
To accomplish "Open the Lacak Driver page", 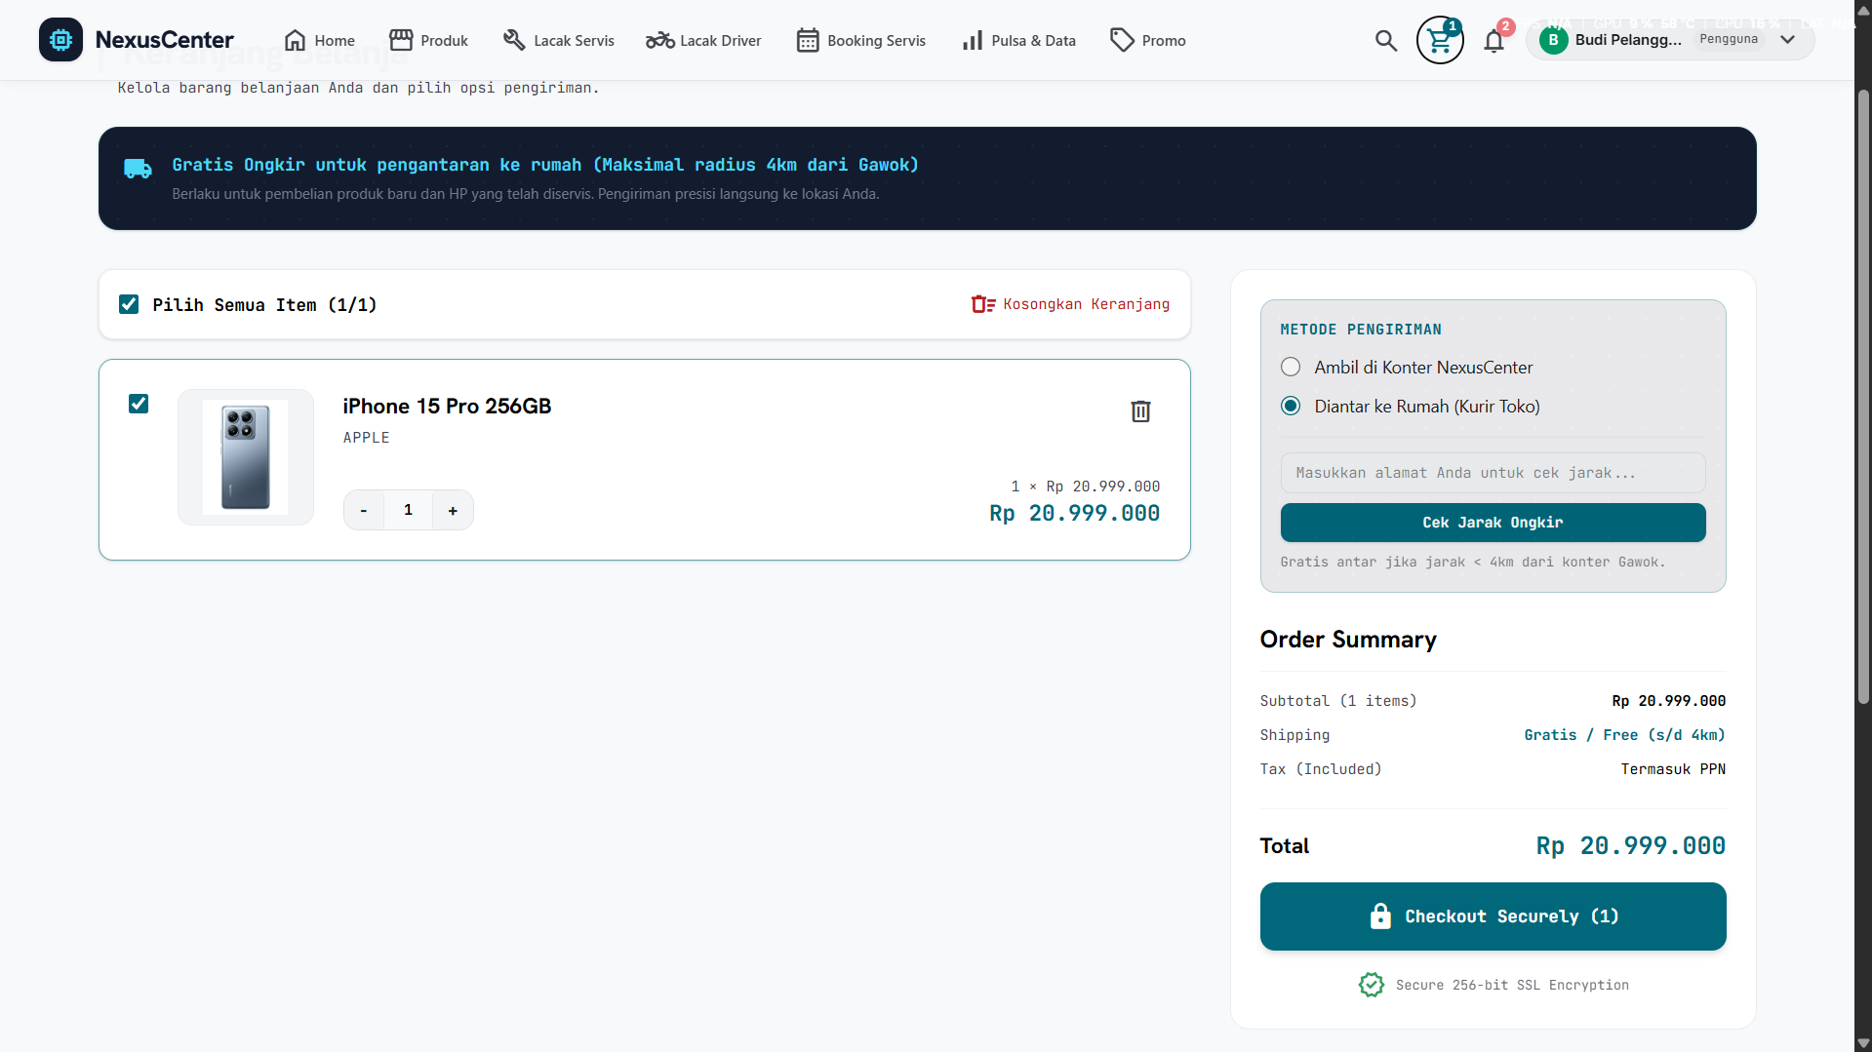I will [x=703, y=40].
